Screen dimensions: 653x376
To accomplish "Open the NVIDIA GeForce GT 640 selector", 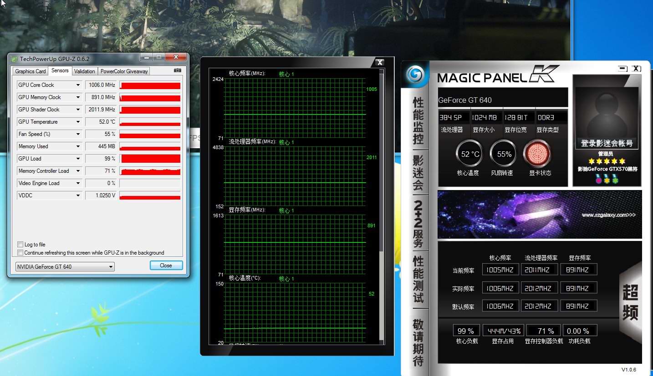I will [x=65, y=267].
